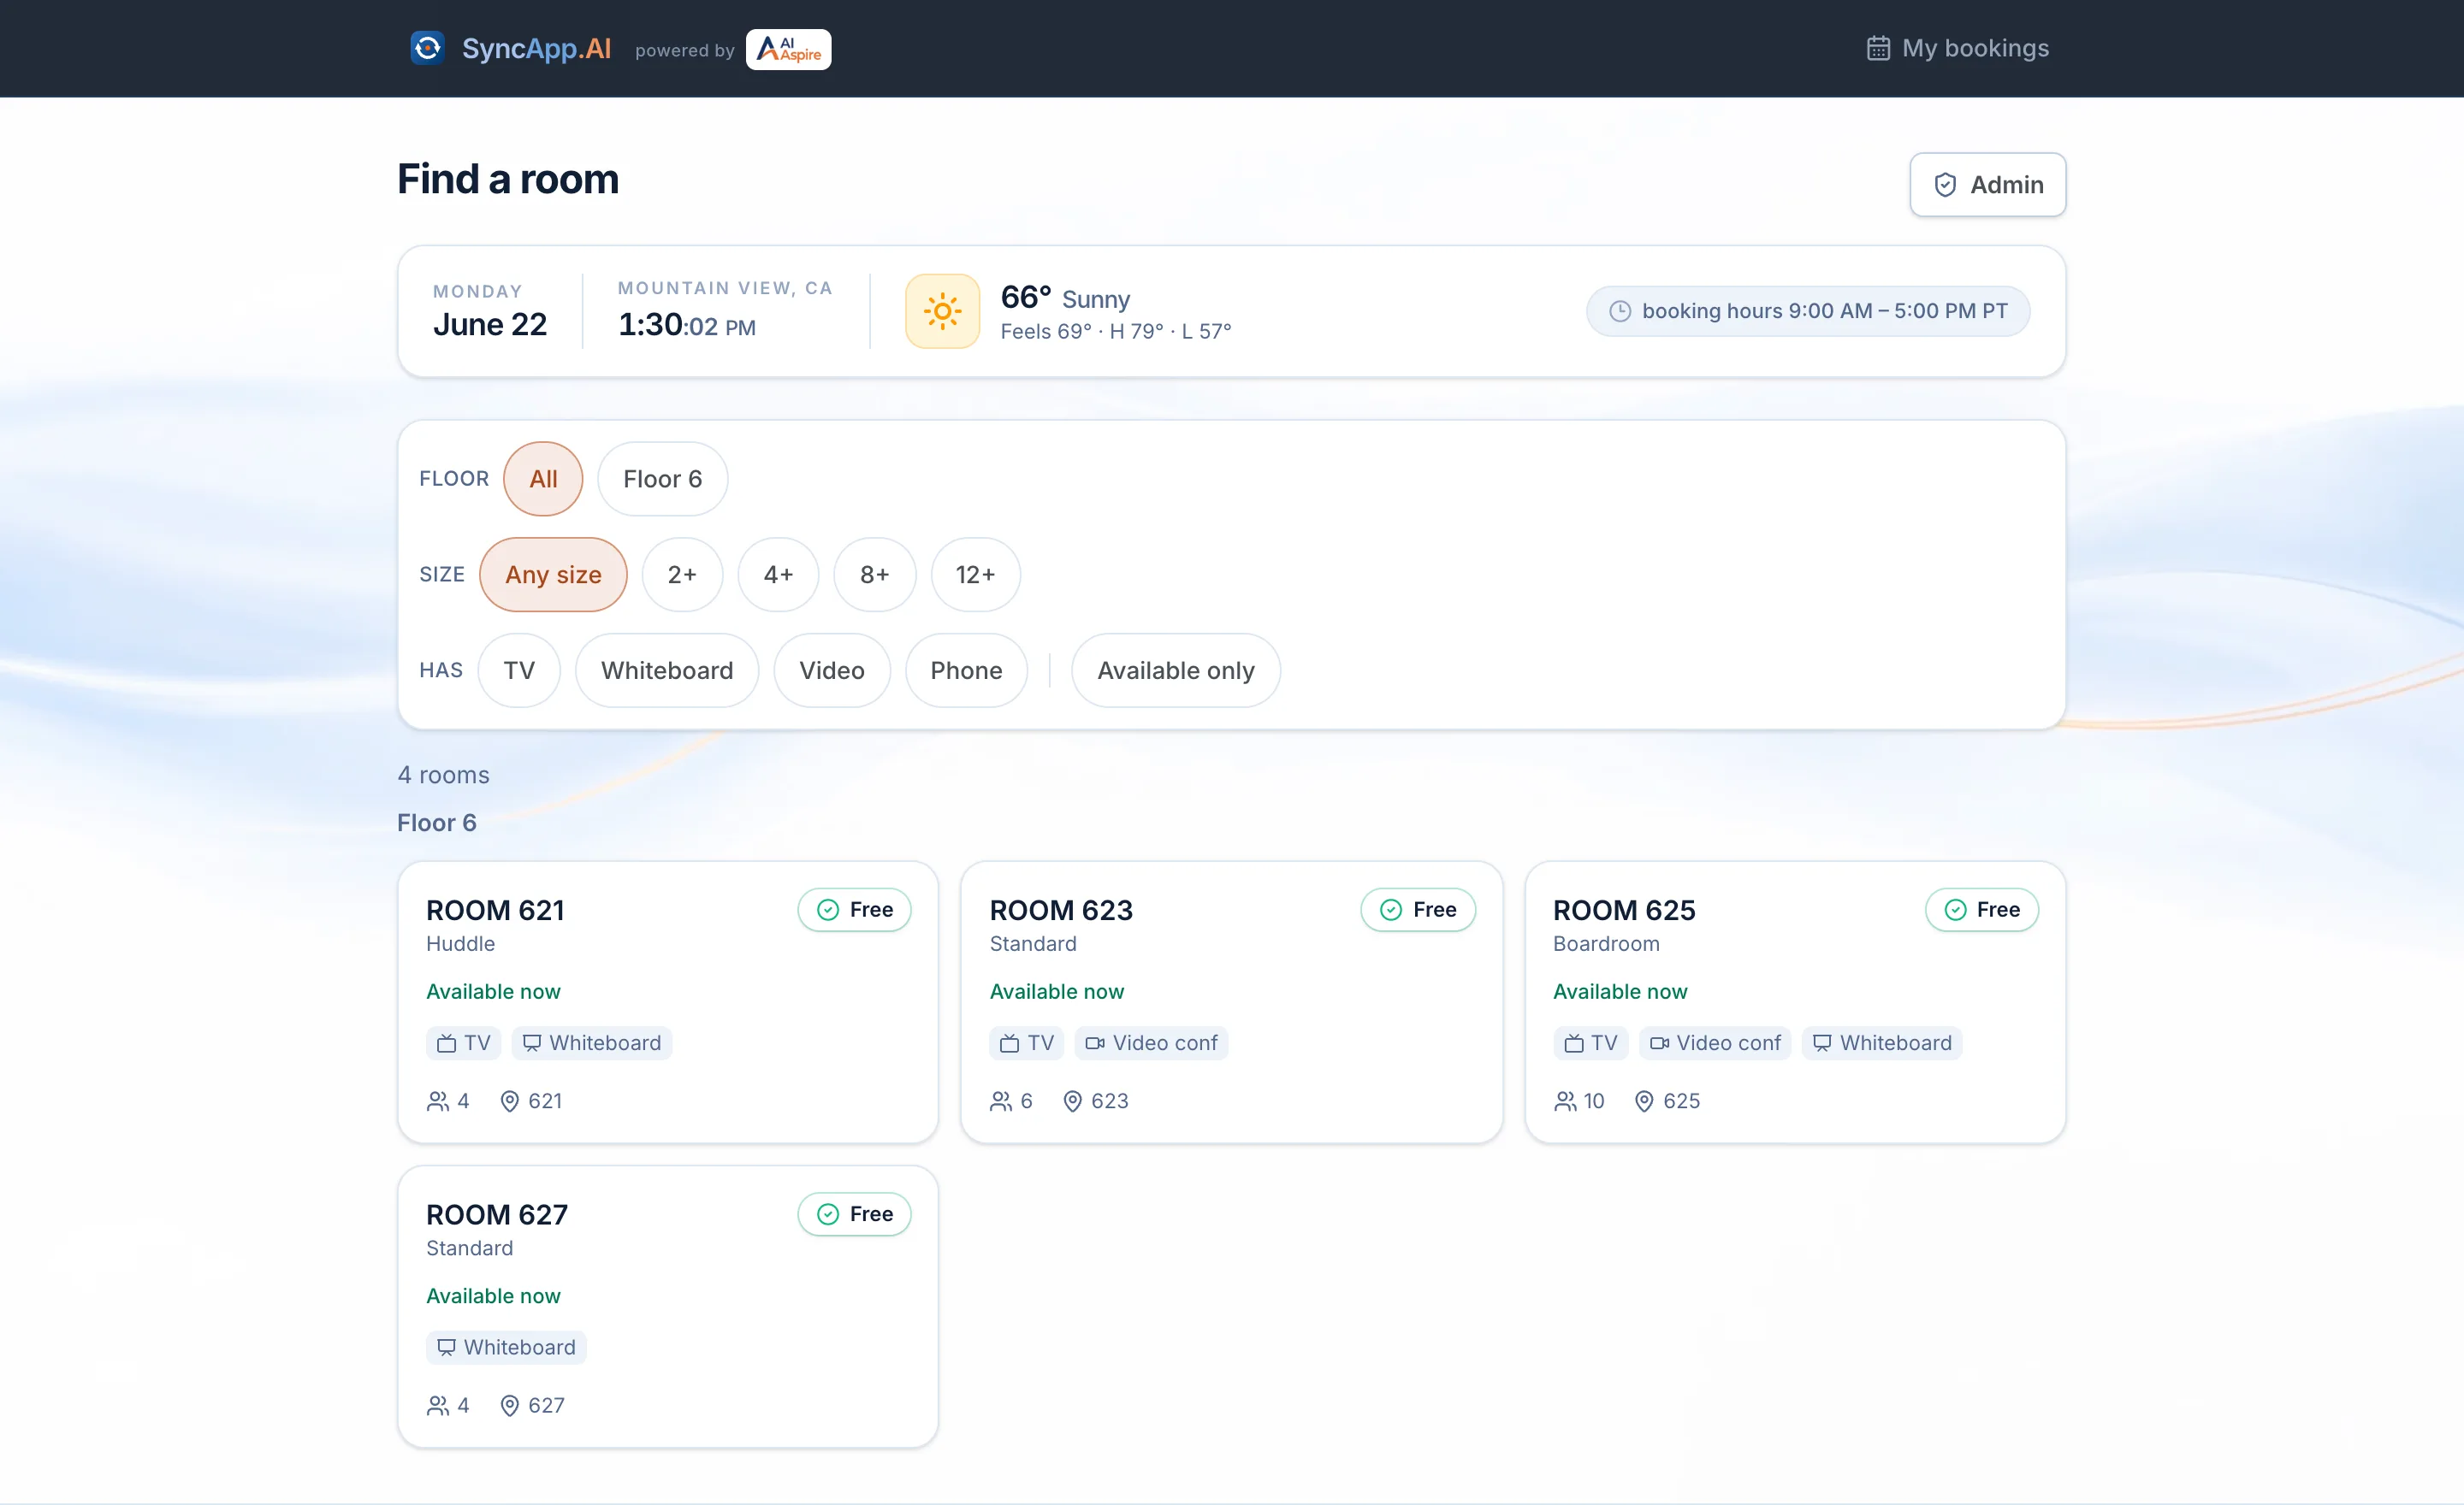Enable the Available only filter
2464x1505 pixels.
point(1175,670)
